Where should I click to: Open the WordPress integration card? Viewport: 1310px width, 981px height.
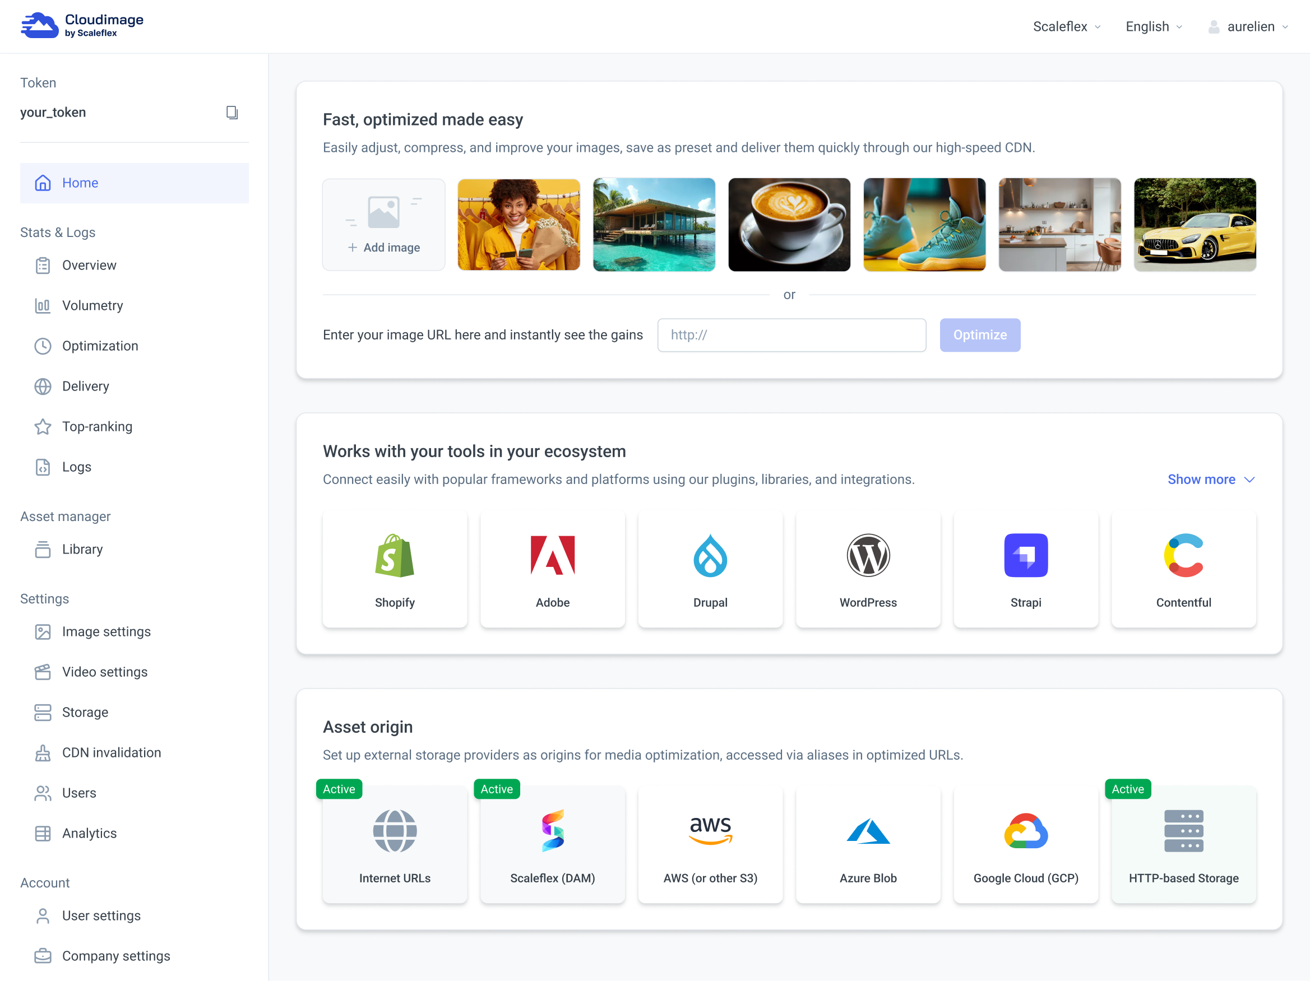click(868, 568)
